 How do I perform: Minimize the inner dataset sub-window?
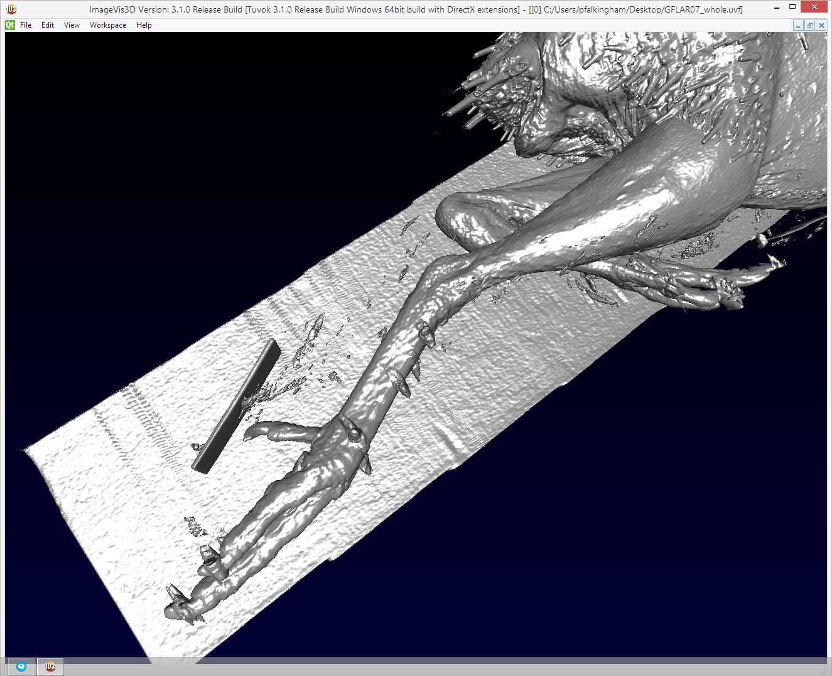coord(798,25)
